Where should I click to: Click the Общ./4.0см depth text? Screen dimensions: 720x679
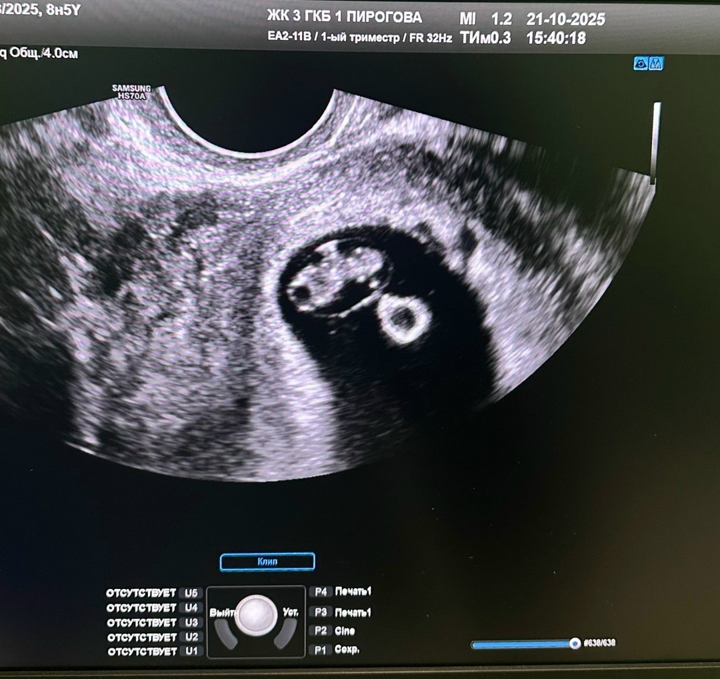point(43,53)
